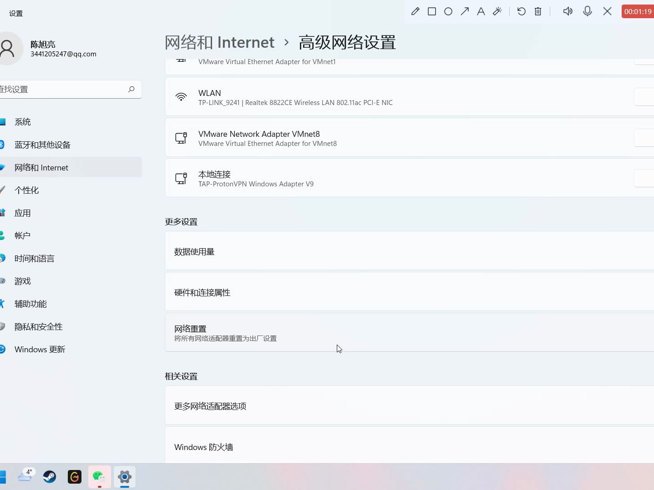The image size is (654, 490).
Task: Choose the rectangle annotation tool
Action: (432, 11)
